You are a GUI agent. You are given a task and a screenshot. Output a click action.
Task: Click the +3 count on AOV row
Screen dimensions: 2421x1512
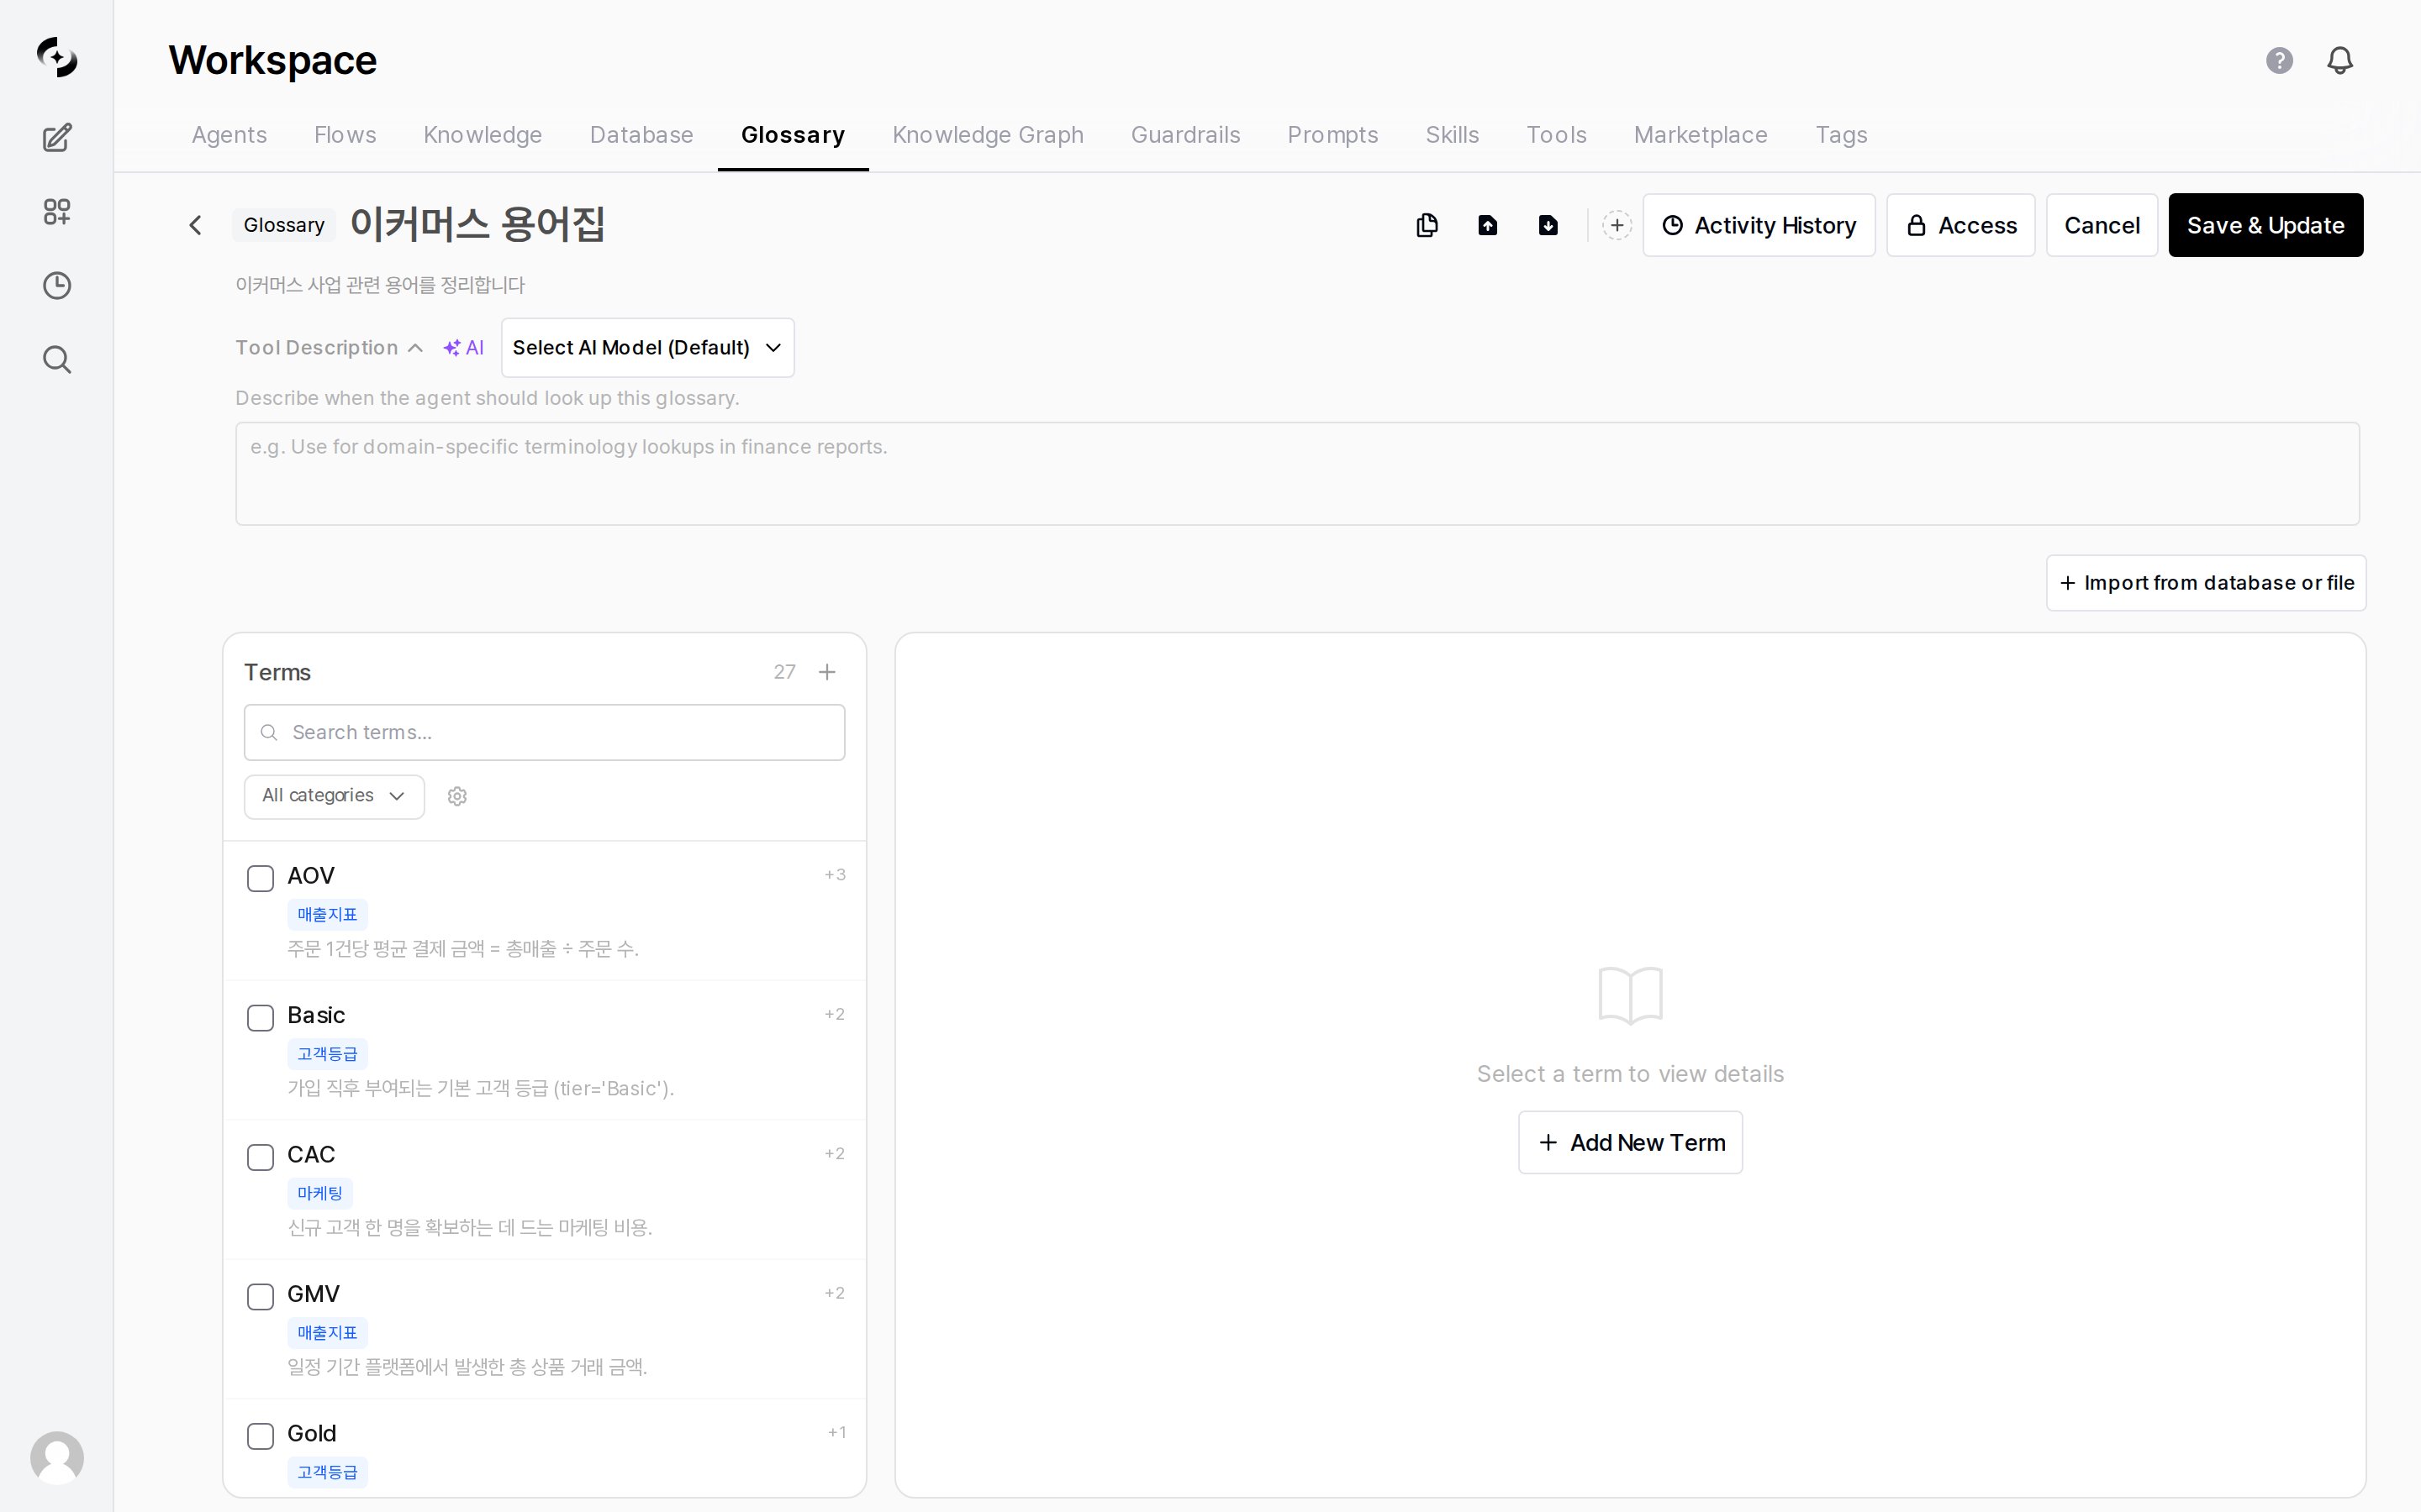coord(835,875)
